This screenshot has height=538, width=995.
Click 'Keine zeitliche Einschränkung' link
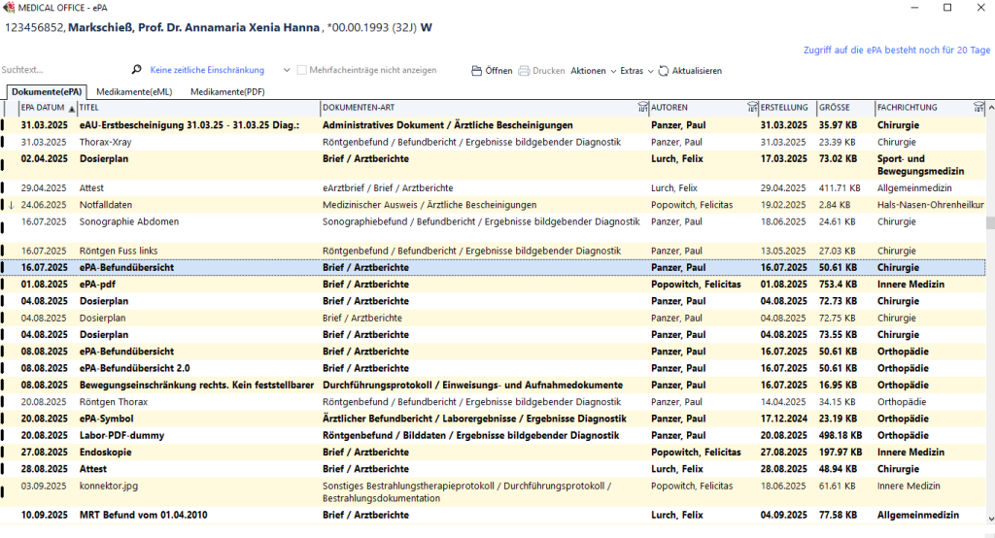[x=207, y=71]
